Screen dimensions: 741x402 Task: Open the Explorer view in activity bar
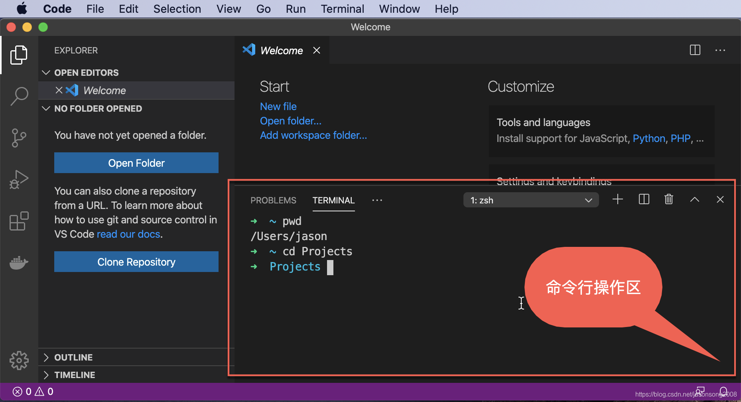19,55
